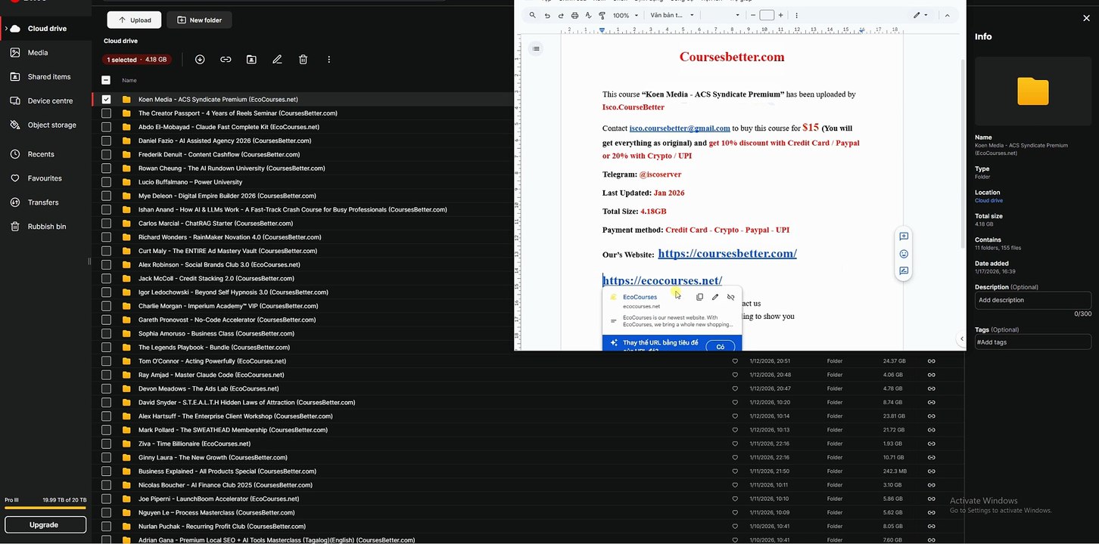Open the document toolbar's three-dot overflow menu
Screen dimensions: 1099x544
[796, 15]
